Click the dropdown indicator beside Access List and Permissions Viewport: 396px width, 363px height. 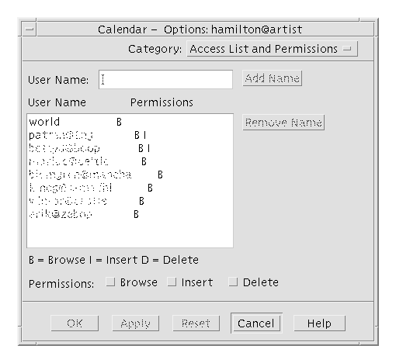347,49
